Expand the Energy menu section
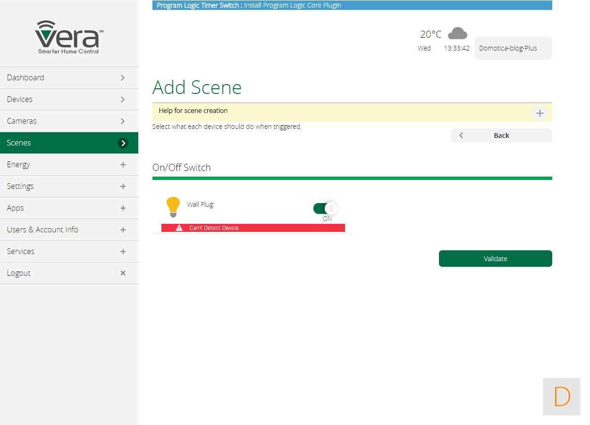The width and height of the screenshot is (590, 425). click(x=69, y=164)
